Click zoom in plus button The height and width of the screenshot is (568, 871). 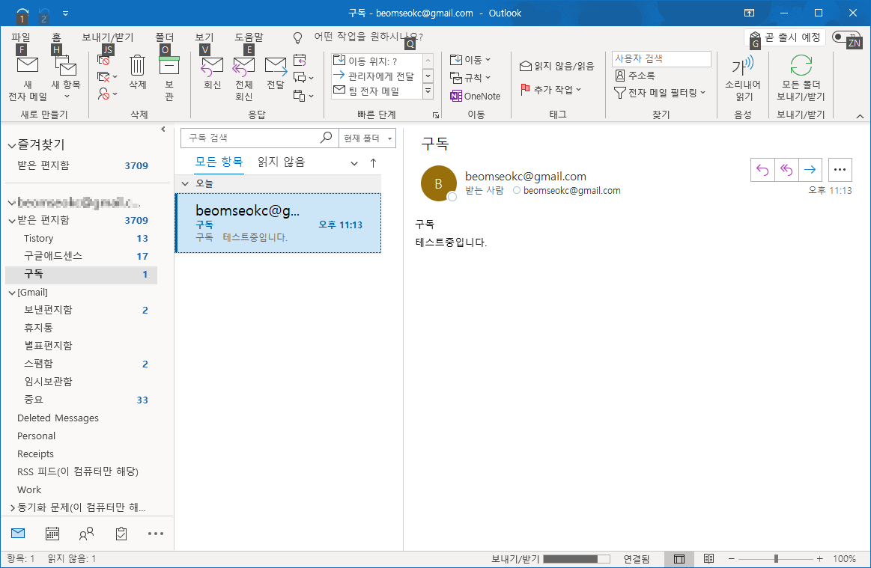pos(820,558)
